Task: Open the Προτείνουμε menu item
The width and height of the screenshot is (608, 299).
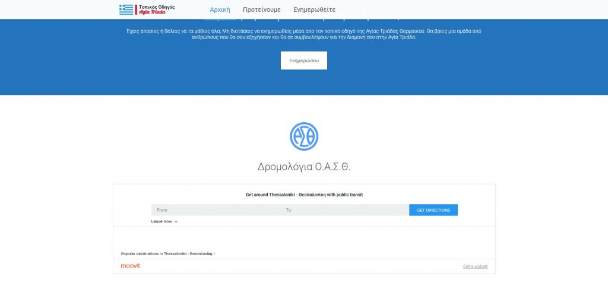Action: pos(262,9)
